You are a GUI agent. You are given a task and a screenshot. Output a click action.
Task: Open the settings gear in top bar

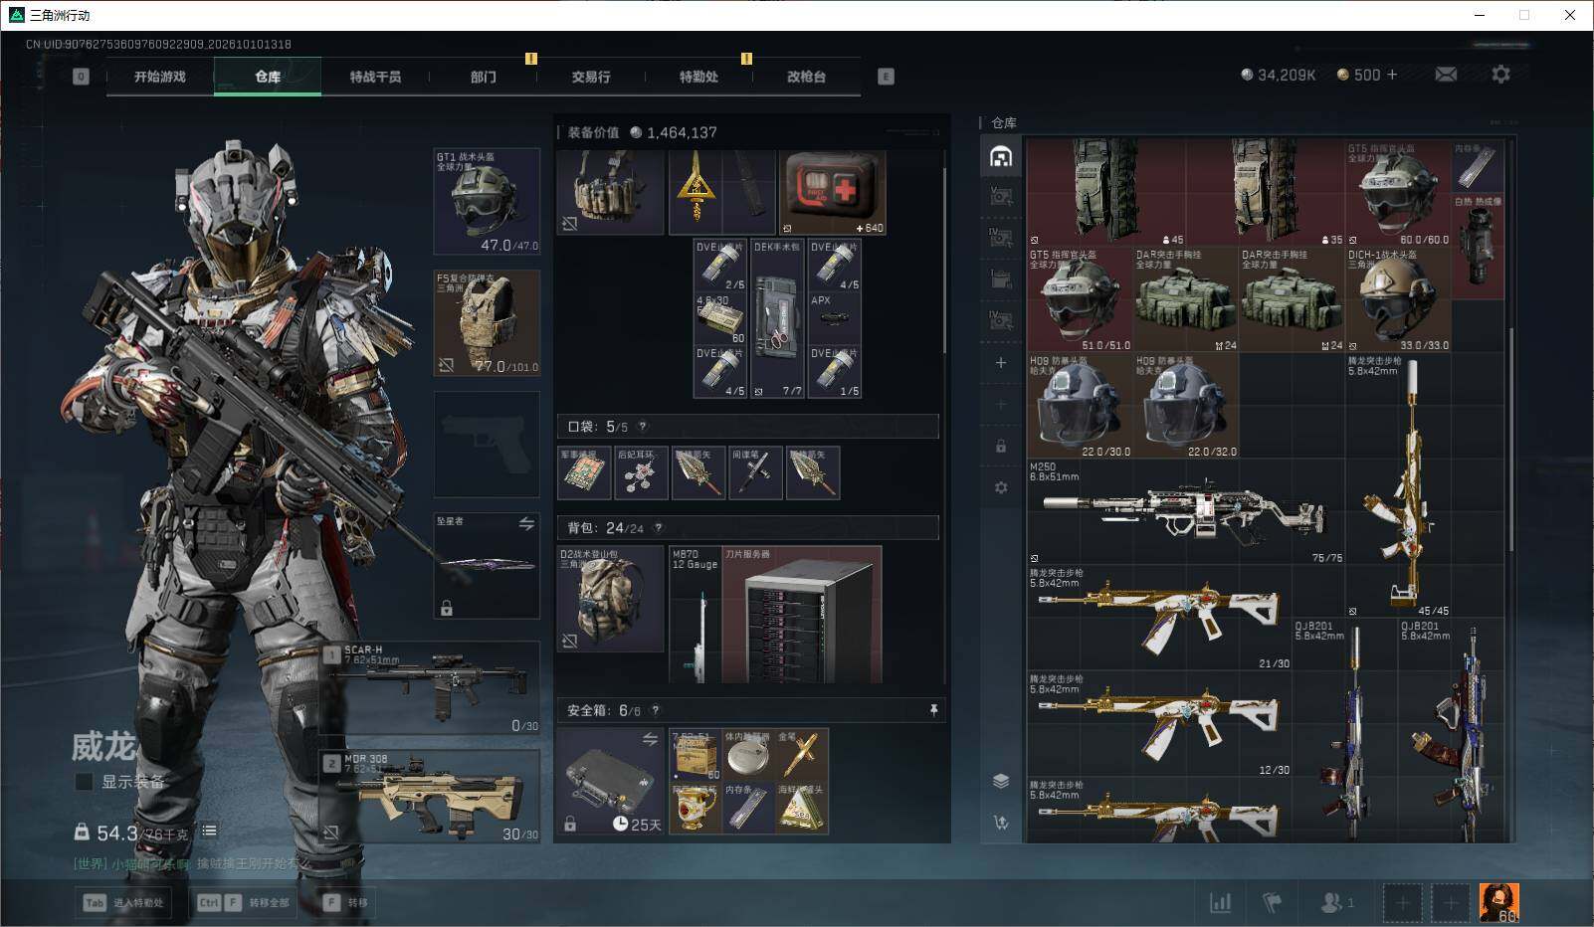click(1500, 75)
